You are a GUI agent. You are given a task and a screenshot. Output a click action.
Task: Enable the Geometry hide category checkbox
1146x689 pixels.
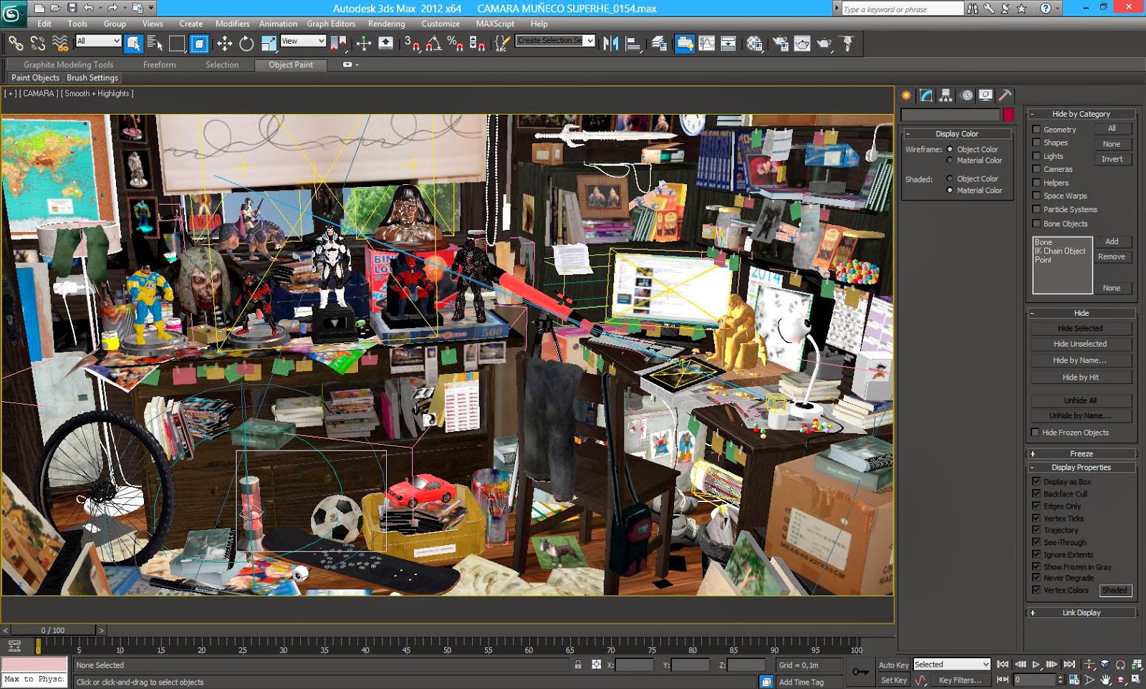click(x=1036, y=130)
